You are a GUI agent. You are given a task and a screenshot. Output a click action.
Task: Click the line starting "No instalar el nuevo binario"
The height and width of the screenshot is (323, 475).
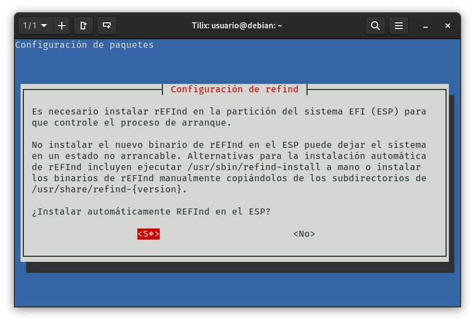(229, 145)
